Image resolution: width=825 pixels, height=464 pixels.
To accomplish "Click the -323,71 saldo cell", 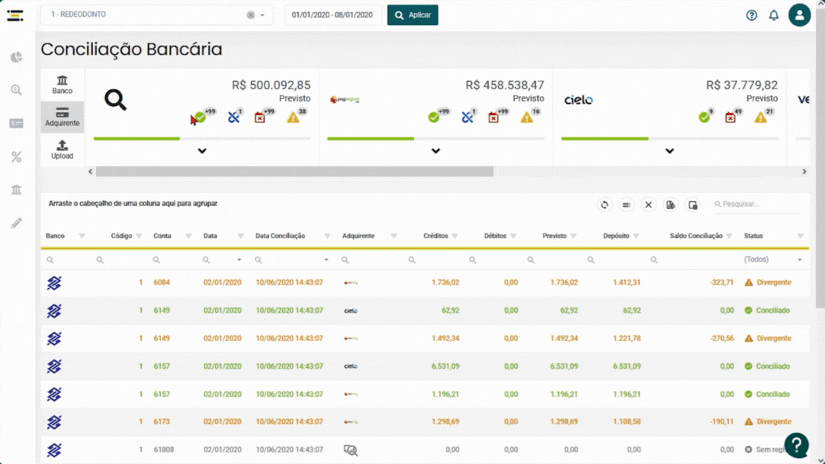I will tap(721, 282).
